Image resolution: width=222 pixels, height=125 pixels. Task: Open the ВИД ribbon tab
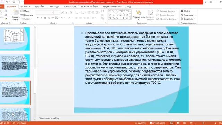(x=129, y=6)
